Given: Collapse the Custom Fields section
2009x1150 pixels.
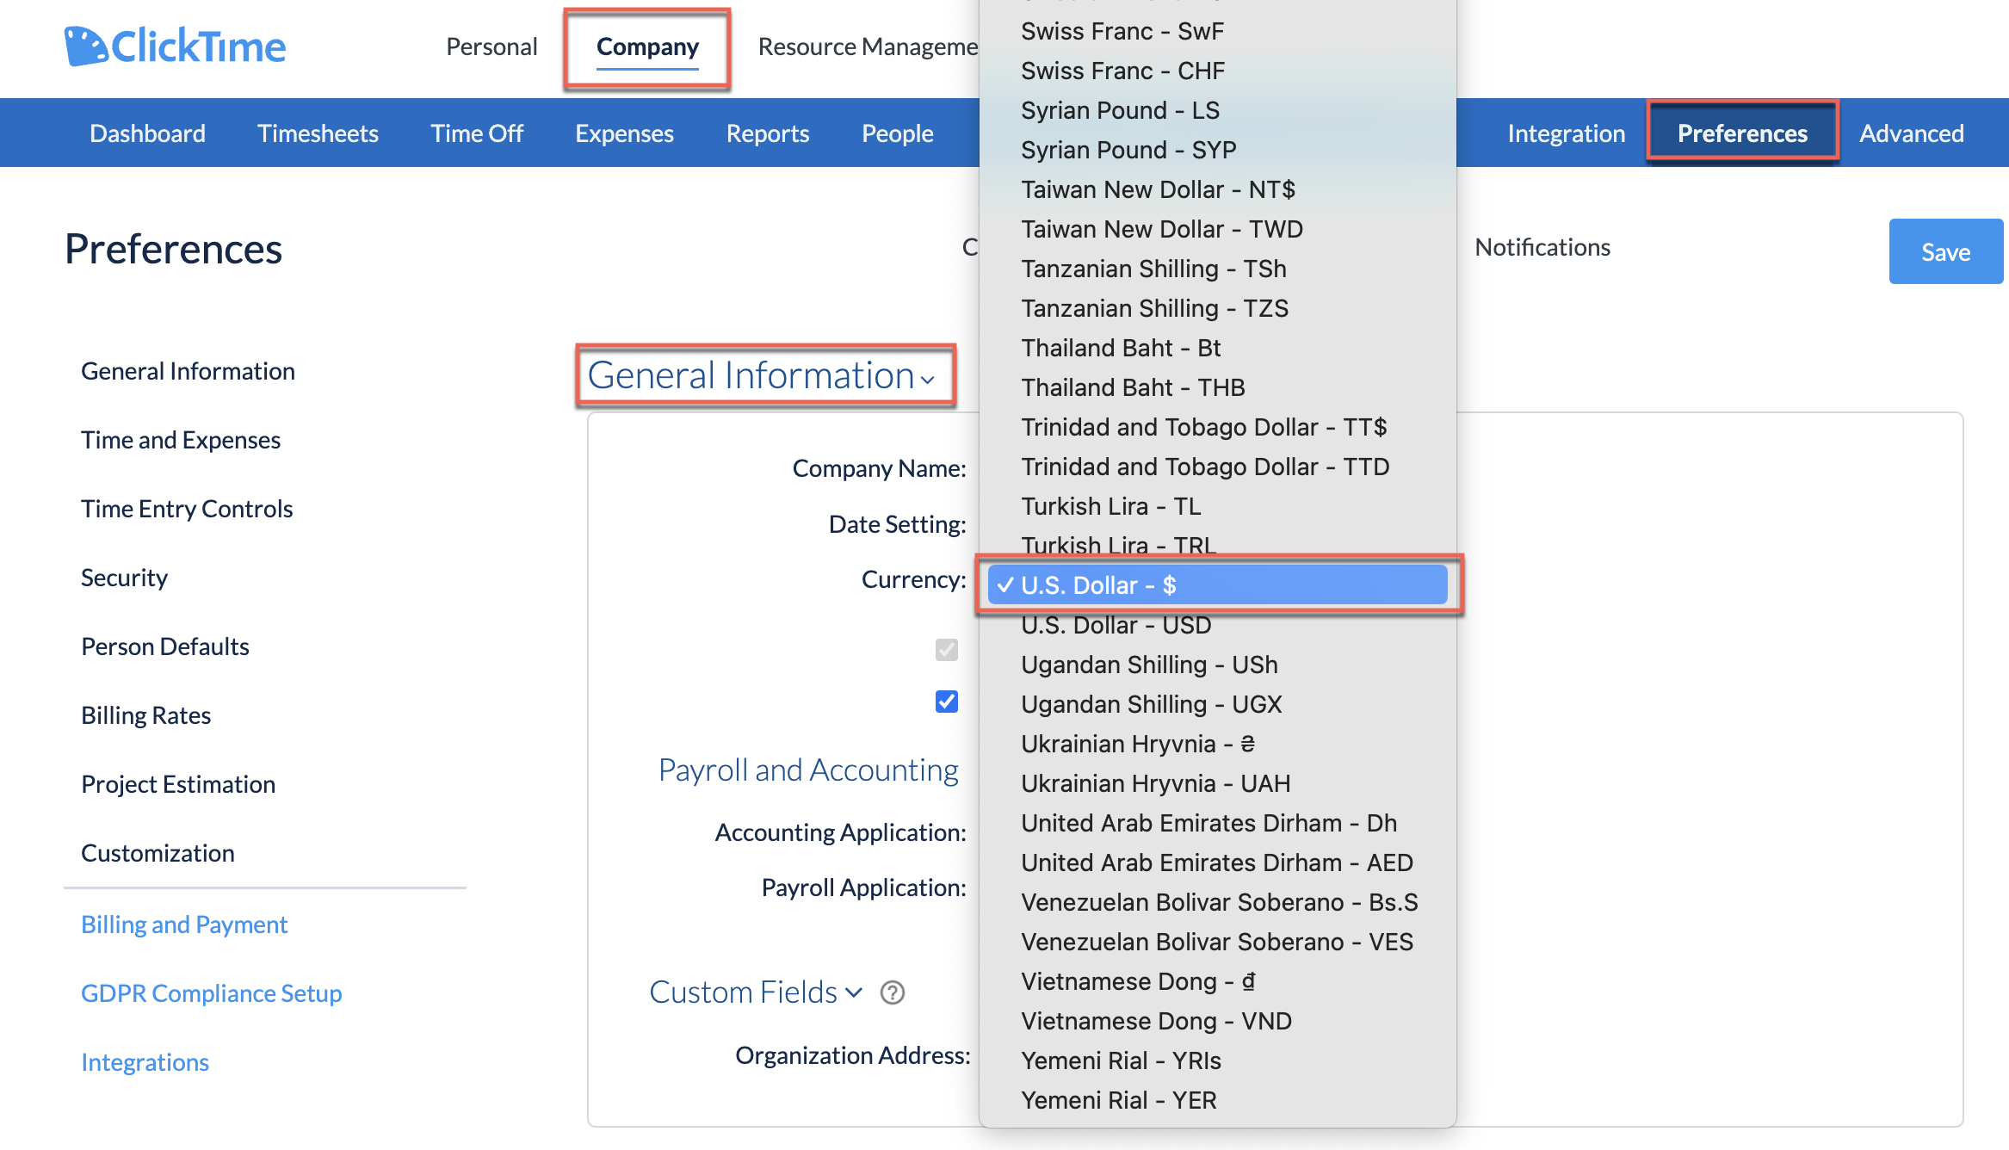Looking at the screenshot, I should pyautogui.click(x=755, y=992).
